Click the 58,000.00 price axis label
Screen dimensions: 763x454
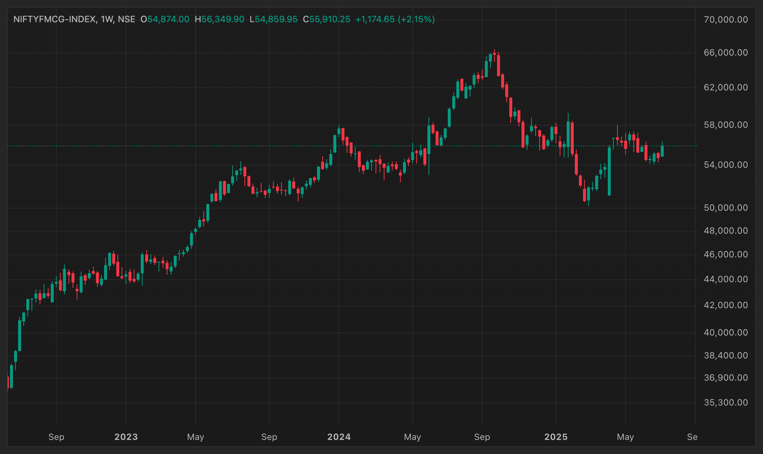pos(726,125)
